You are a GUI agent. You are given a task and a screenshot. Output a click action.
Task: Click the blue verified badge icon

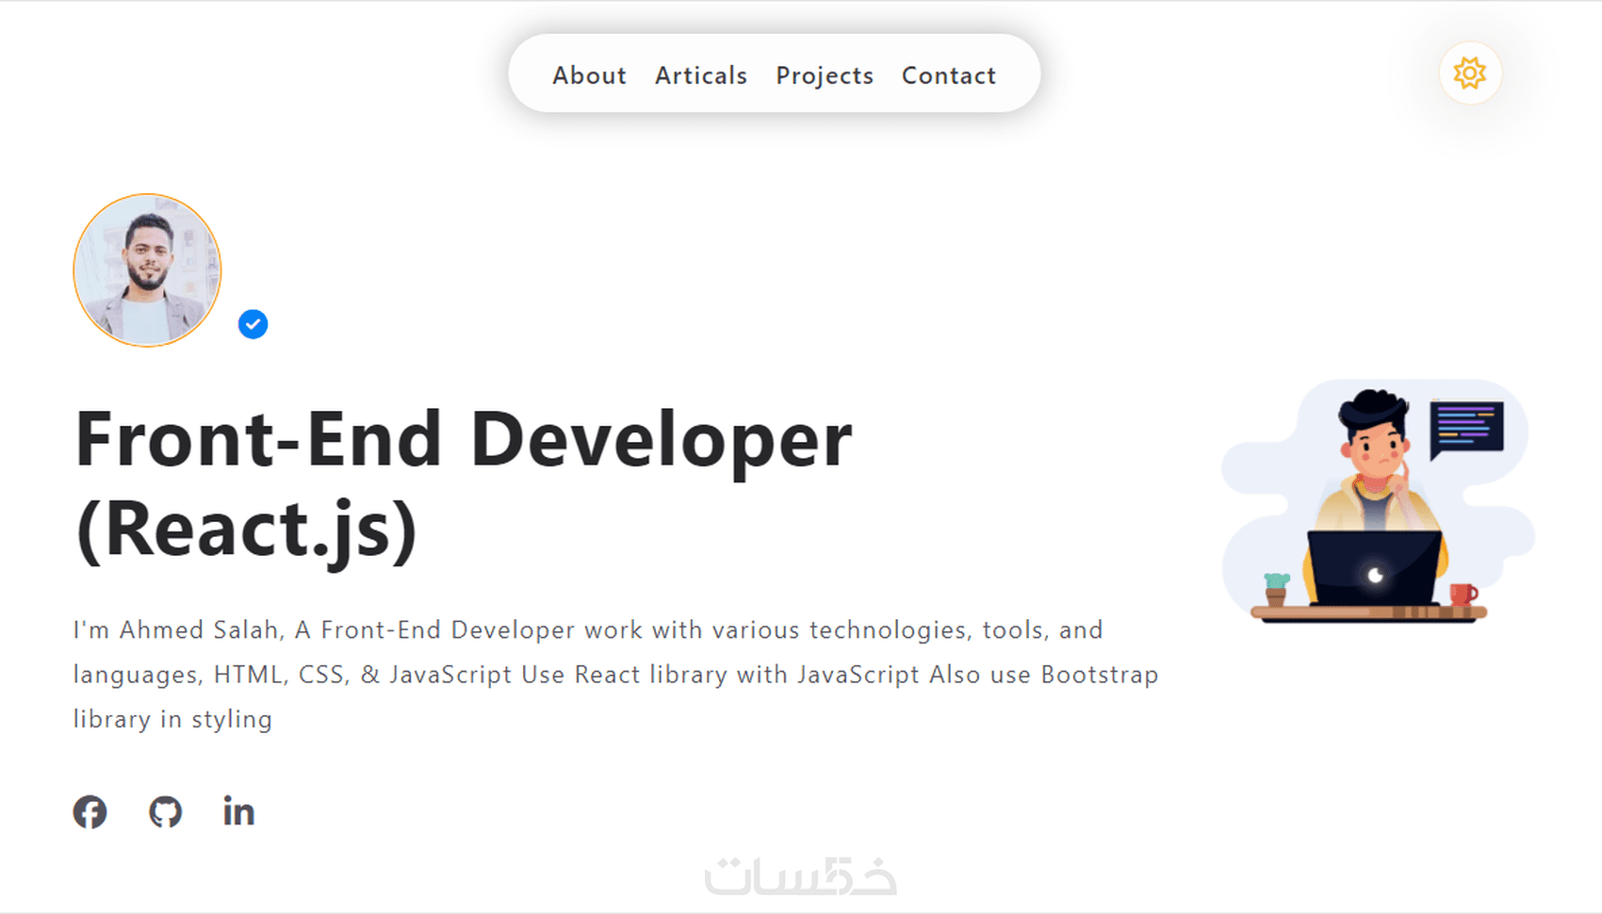point(252,324)
